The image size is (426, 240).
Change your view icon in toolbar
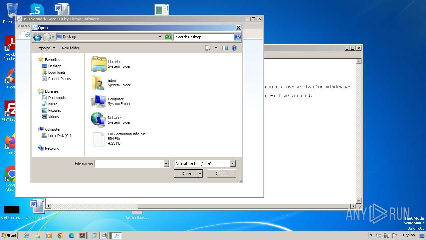(208, 48)
